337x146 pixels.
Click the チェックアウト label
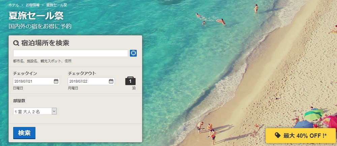click(x=82, y=74)
